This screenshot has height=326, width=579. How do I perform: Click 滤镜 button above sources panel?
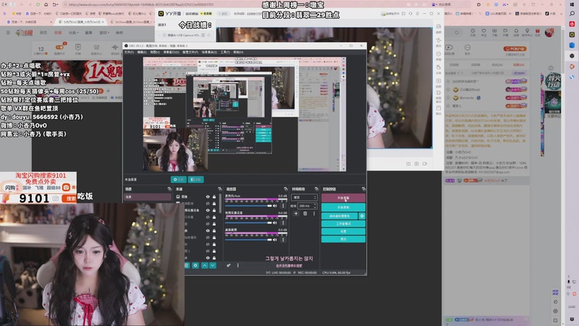(x=196, y=179)
